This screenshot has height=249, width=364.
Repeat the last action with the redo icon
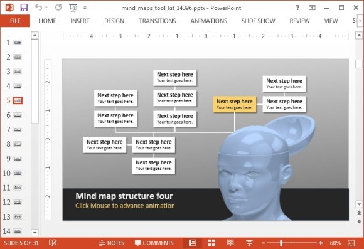click(58, 8)
